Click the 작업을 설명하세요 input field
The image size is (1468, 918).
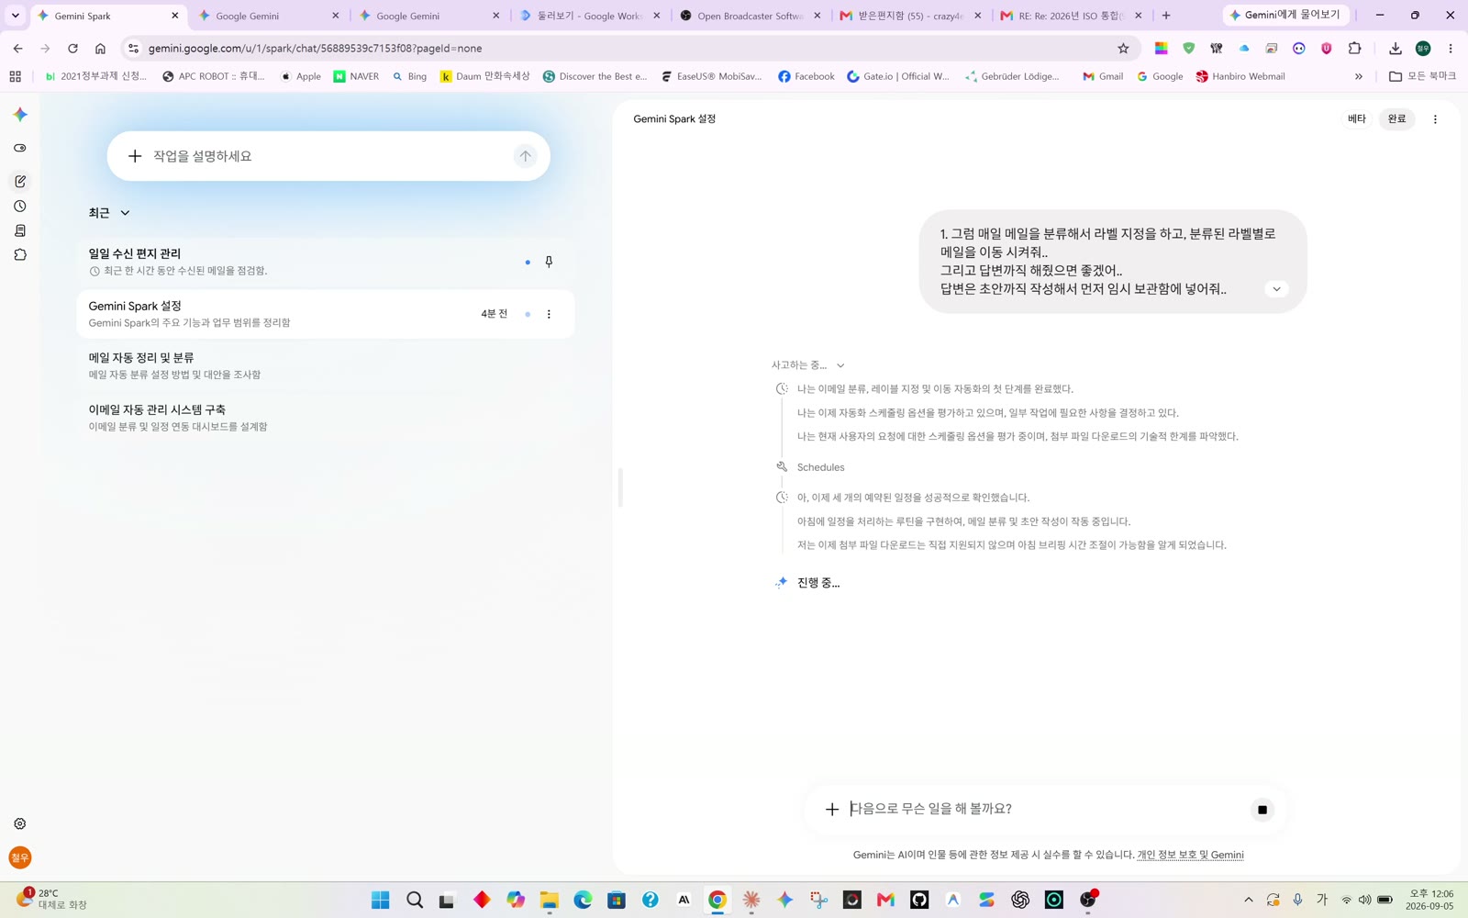click(330, 156)
